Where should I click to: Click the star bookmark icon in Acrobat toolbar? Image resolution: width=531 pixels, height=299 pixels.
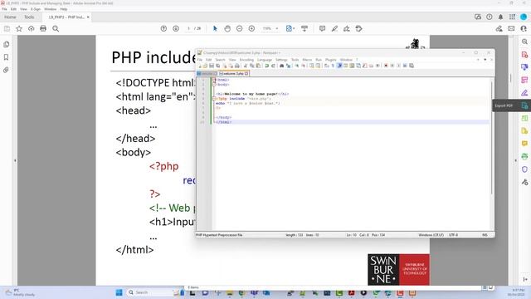(x=19, y=29)
